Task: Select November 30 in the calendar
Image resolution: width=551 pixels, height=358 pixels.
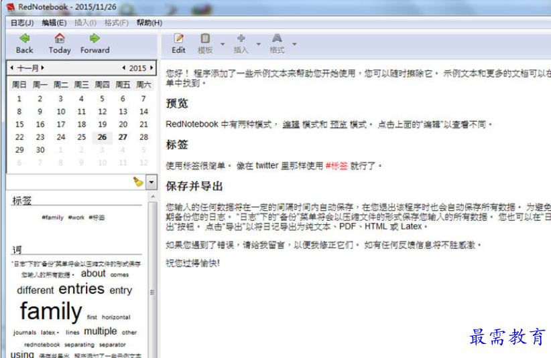Action: (40, 150)
